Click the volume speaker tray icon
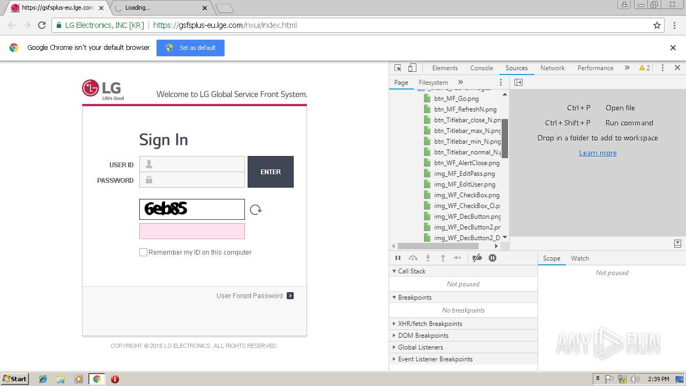 [635, 379]
